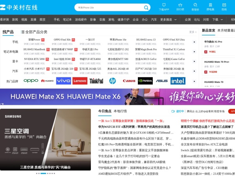This screenshot has height=176, width=235.
Task: Open the vivo brand logo
Action: (63, 81)
